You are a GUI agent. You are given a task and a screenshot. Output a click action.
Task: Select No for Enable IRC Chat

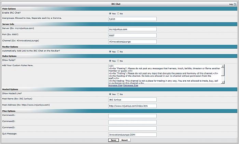click(x=118, y=14)
